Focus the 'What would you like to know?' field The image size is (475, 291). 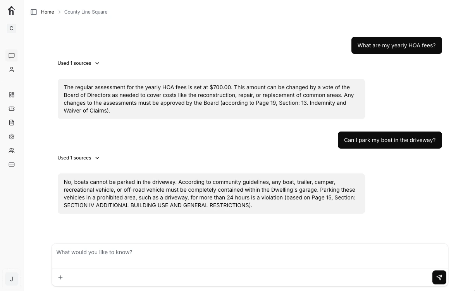coord(250,253)
